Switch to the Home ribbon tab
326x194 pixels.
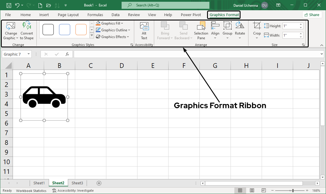(26, 15)
